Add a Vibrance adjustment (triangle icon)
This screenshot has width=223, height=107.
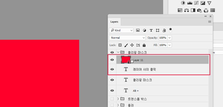point(209,3)
